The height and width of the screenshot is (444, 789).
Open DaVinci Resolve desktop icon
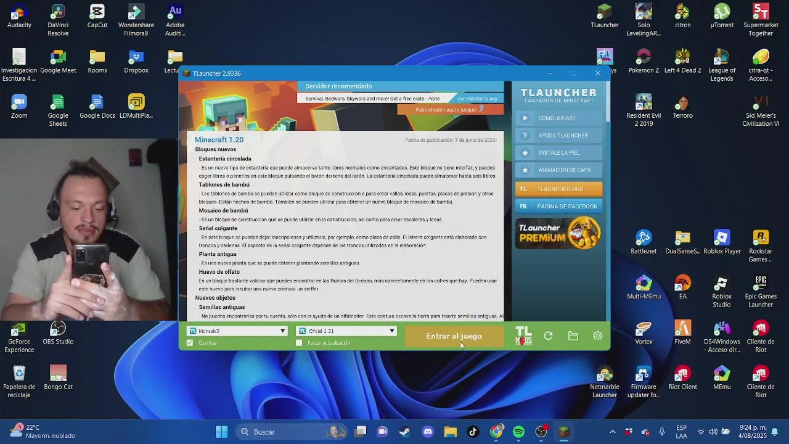tap(58, 20)
